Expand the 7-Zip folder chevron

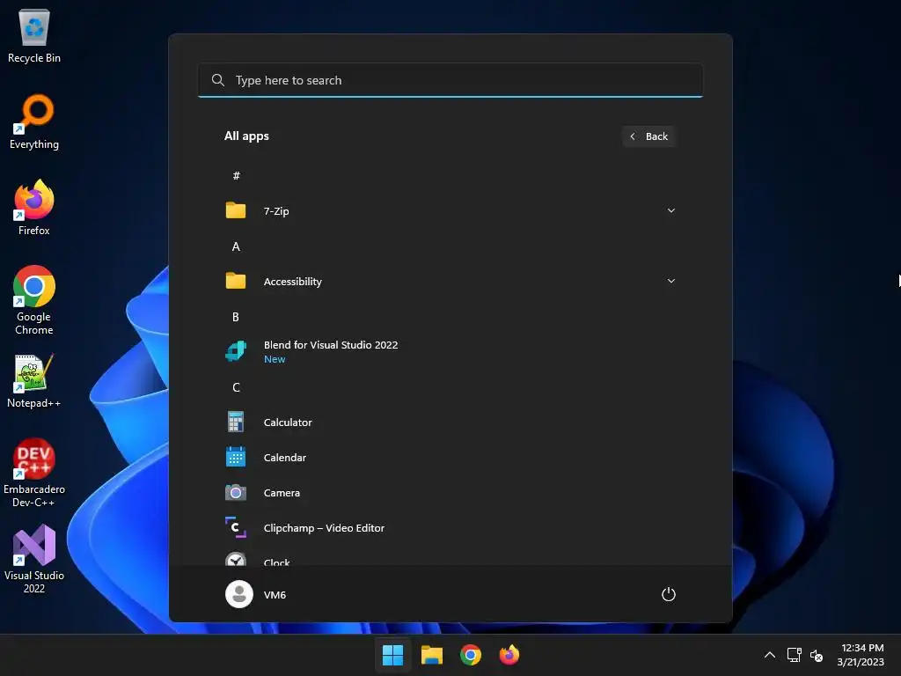point(671,210)
